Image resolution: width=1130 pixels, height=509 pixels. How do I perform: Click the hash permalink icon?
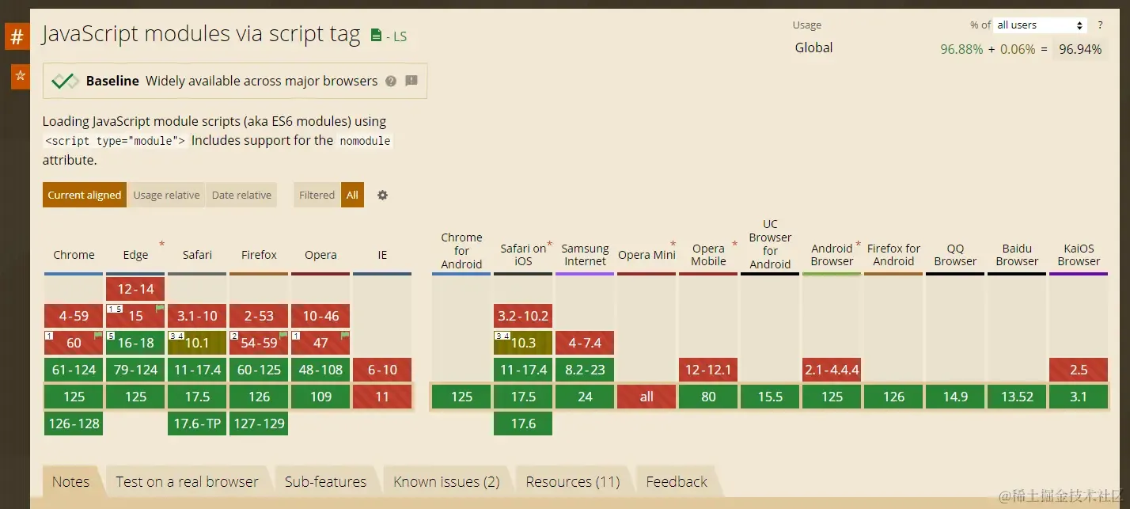point(17,36)
